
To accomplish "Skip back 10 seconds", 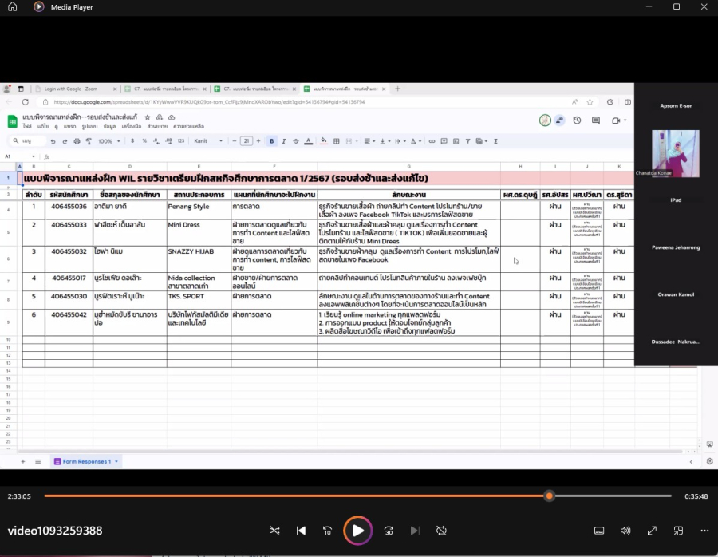I will tap(327, 531).
